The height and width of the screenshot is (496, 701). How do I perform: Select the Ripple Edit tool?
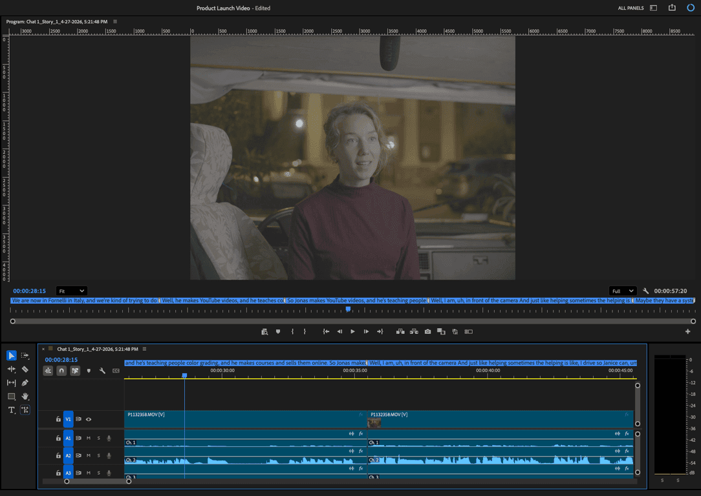12,369
